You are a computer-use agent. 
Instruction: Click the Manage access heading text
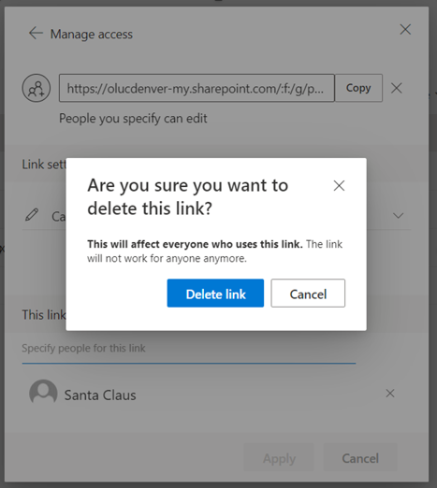(92, 34)
